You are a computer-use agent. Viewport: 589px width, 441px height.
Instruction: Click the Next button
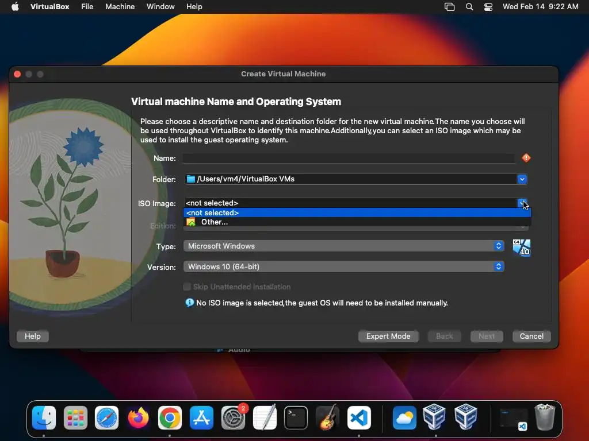487,336
